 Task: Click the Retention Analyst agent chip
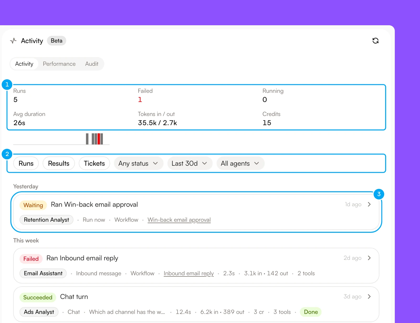[46, 220]
